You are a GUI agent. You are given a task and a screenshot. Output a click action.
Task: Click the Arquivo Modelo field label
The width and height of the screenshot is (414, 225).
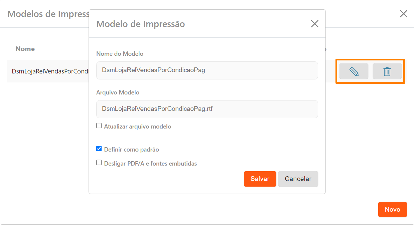click(118, 92)
